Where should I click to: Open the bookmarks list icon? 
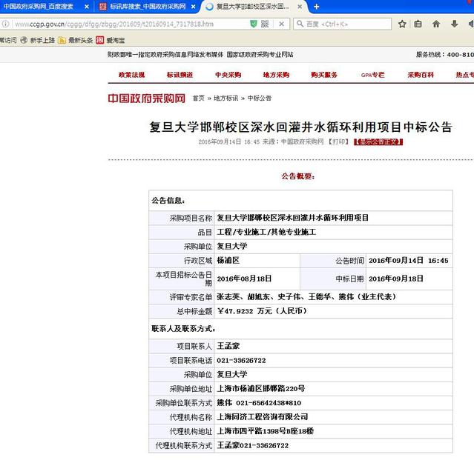pos(418,24)
